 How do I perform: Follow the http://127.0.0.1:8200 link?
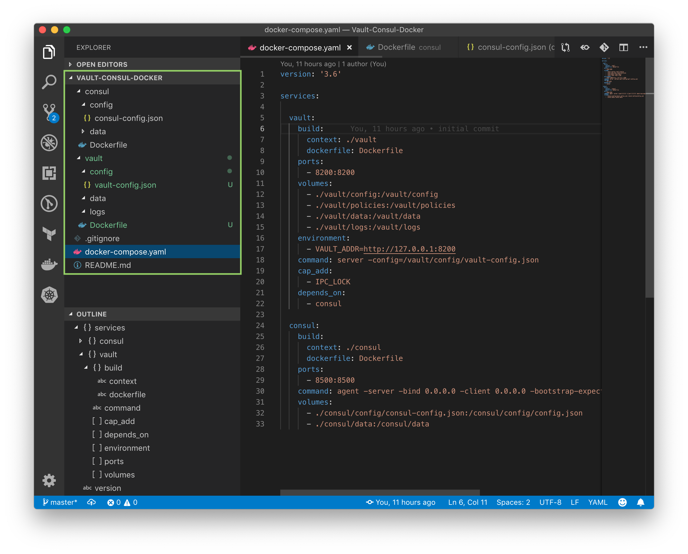[410, 249]
